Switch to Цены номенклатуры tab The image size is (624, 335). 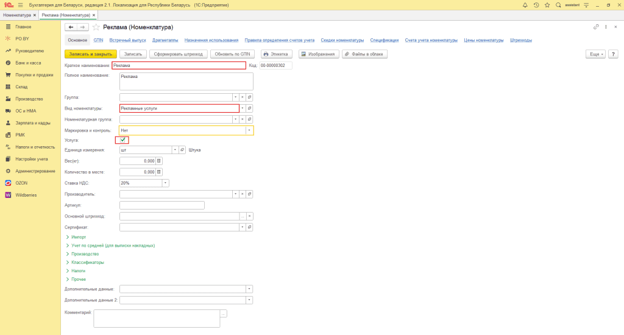(x=484, y=40)
